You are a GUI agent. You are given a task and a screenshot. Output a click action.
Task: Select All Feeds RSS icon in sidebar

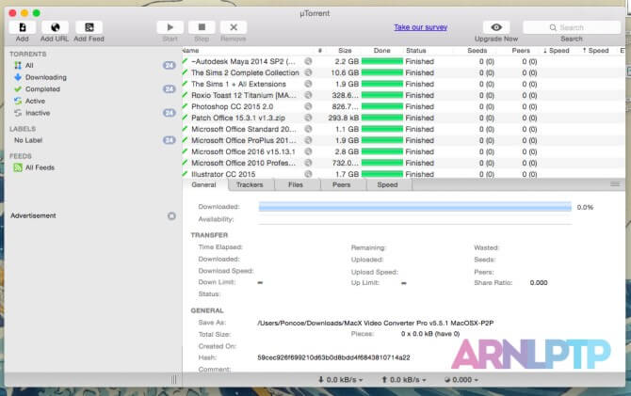(18, 167)
